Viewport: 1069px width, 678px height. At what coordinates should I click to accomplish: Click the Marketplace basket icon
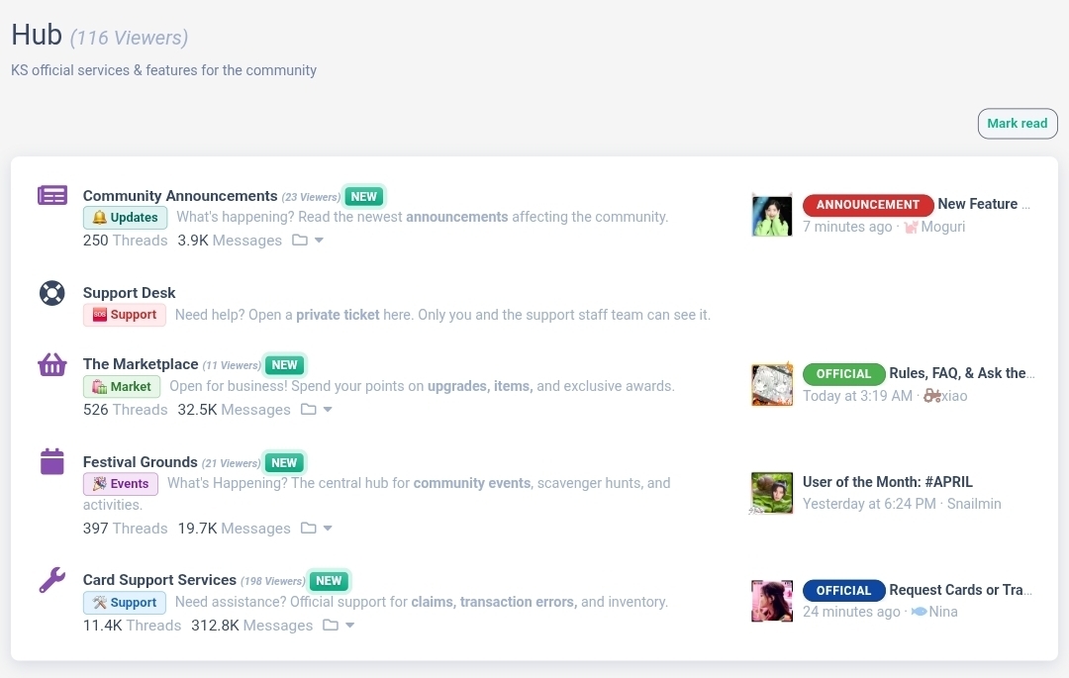tap(51, 364)
